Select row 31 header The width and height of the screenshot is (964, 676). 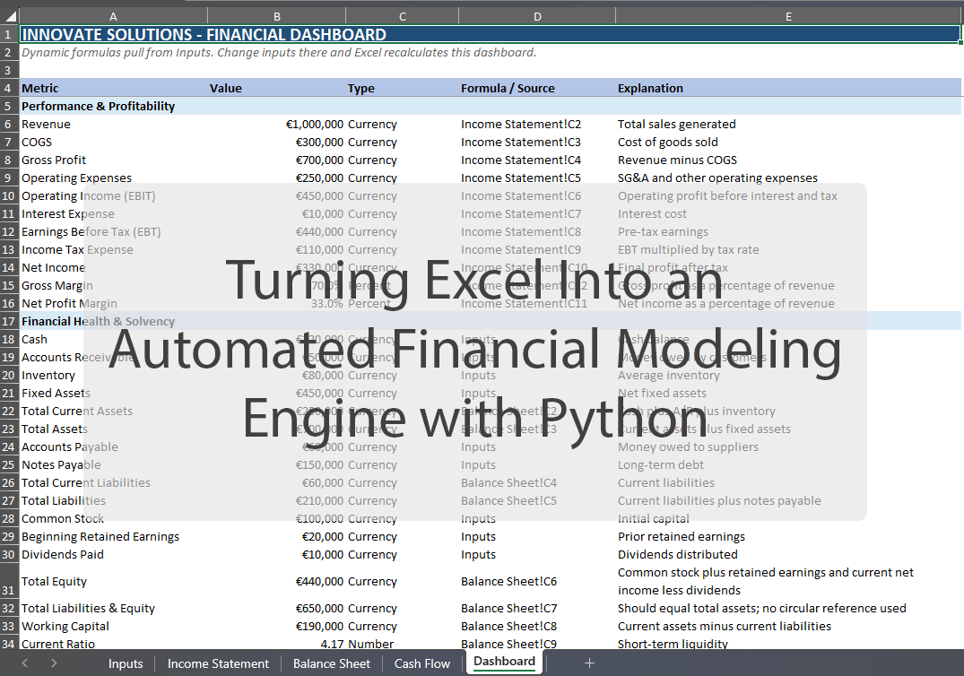click(x=9, y=582)
